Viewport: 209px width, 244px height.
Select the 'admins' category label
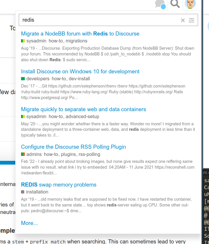click(34, 154)
